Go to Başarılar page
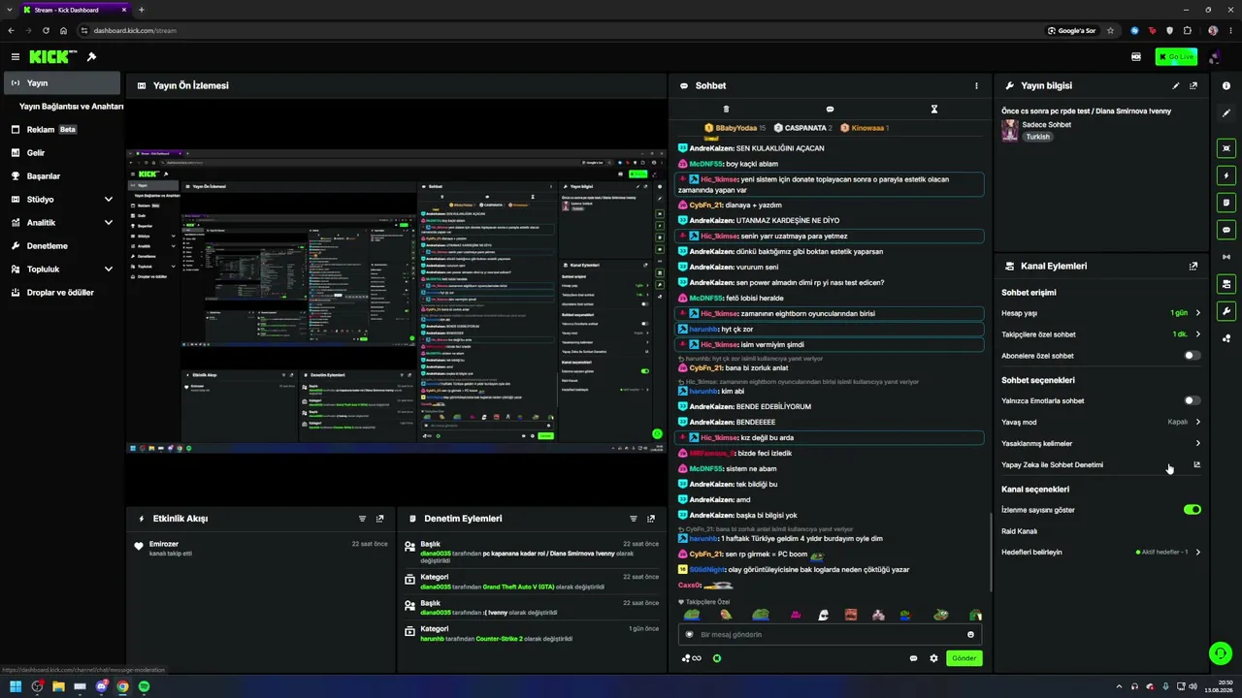 click(62, 176)
